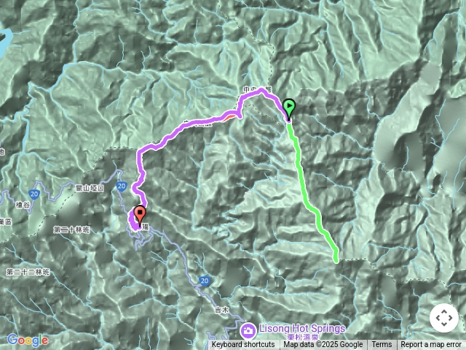
Task: Open the Terms link
Action: tap(380, 345)
